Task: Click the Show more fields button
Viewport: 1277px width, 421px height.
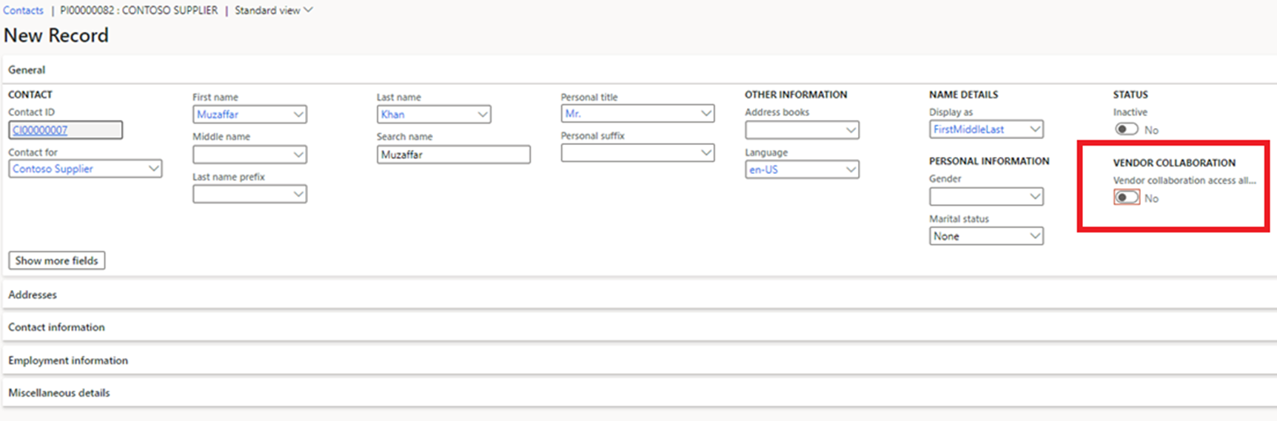Action: coord(57,260)
